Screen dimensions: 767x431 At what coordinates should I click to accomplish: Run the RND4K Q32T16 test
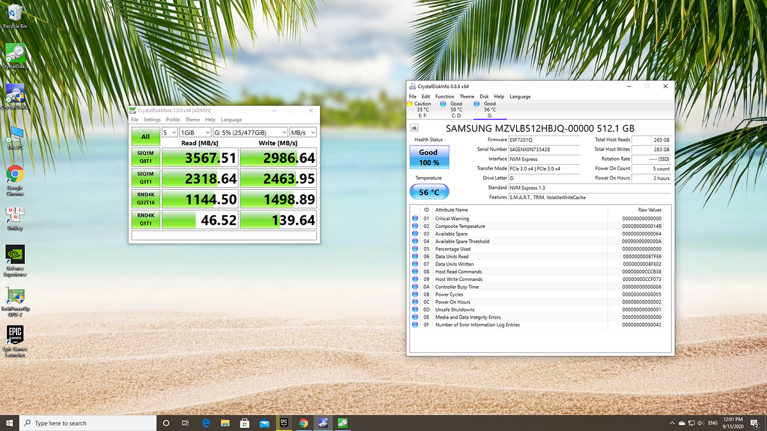(x=146, y=199)
